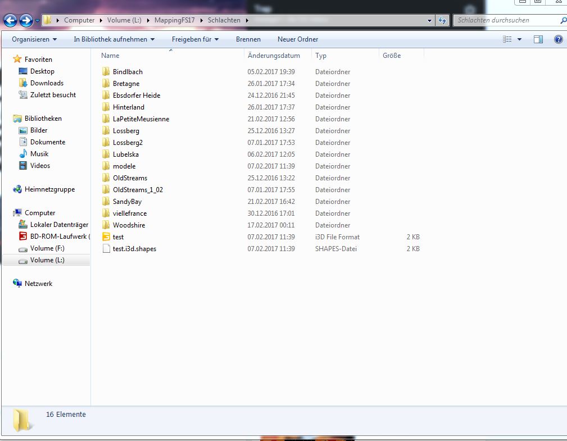Open the In Bibliothek aufnehmen dropdown
567x441 pixels.
pos(114,39)
